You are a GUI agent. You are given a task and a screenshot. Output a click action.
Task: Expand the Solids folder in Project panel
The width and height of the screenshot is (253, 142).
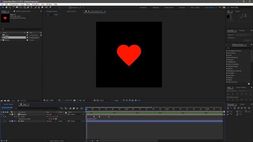click(x=2, y=40)
